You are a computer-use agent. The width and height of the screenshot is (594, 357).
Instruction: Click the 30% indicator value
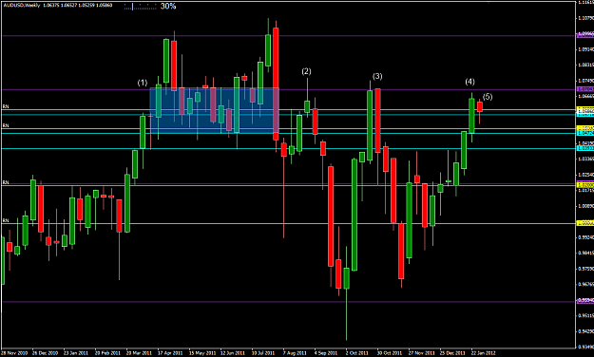168,6
